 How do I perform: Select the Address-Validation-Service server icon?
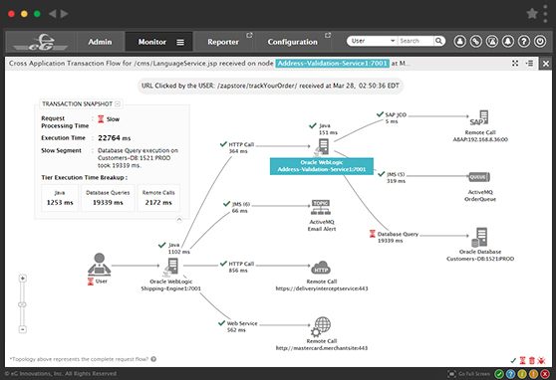click(322, 147)
